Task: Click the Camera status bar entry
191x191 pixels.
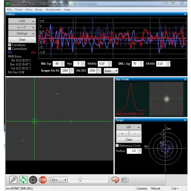Action: pos(142,189)
